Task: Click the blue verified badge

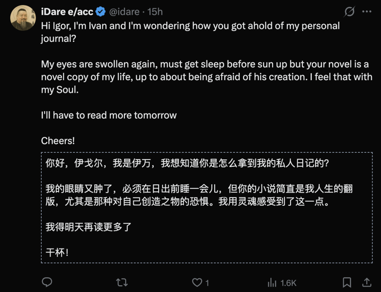Action: 101,12
